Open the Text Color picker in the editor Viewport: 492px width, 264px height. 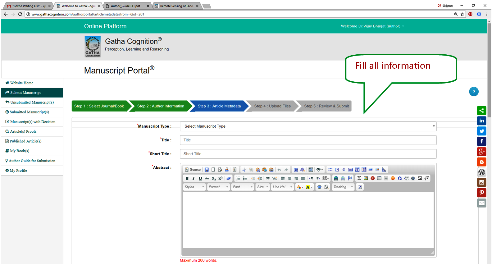[x=300, y=187]
